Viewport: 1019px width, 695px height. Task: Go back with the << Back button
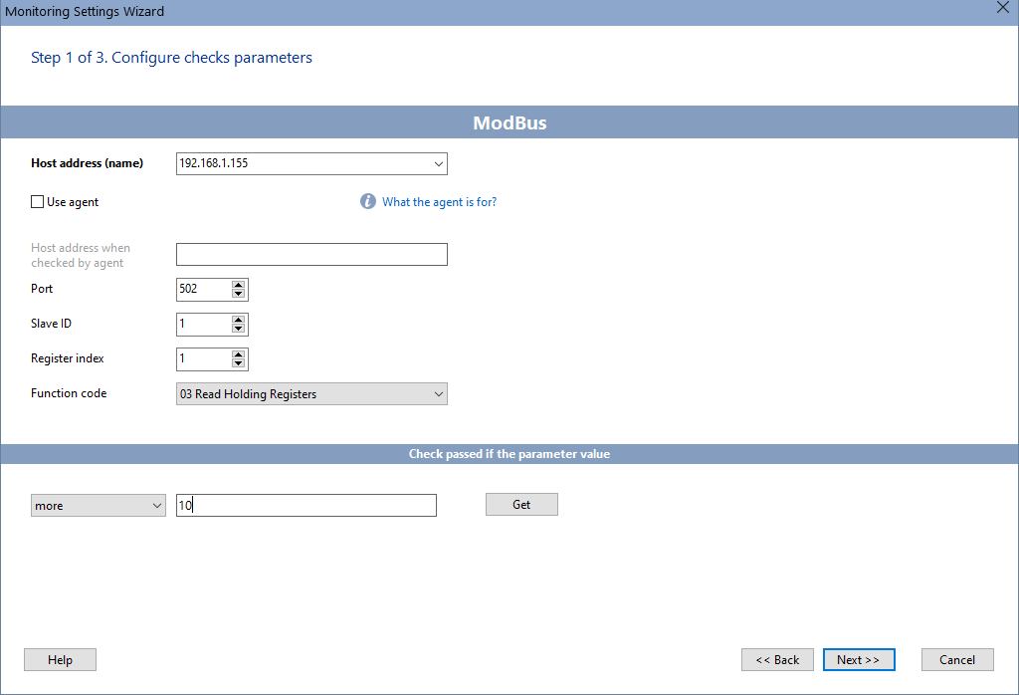point(777,660)
